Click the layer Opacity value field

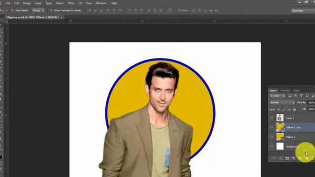click(311, 103)
